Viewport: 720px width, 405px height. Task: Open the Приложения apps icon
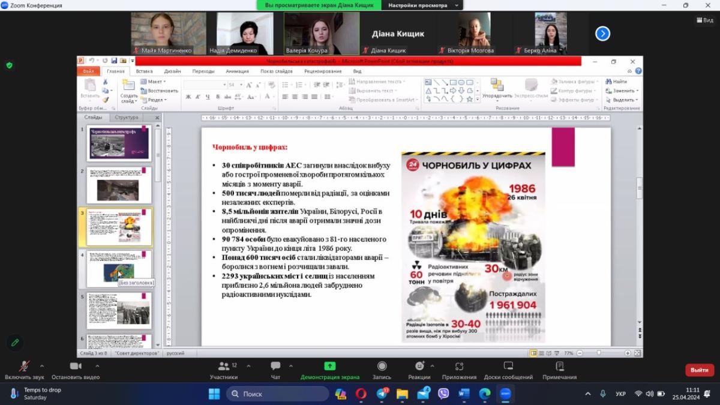[459, 367]
